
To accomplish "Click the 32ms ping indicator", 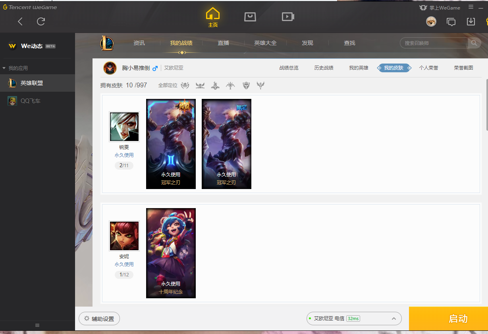I will pyautogui.click(x=353, y=319).
